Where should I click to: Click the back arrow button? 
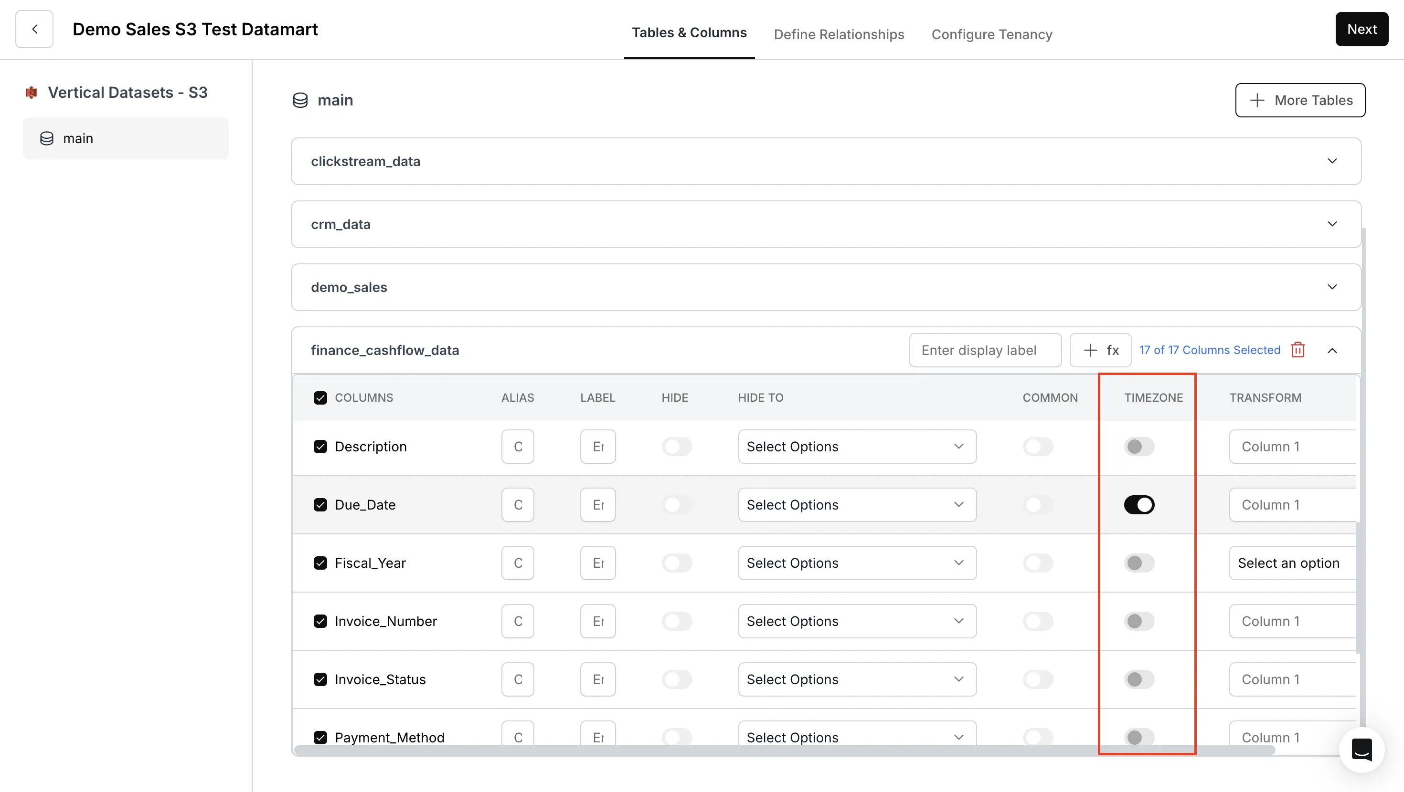(34, 29)
